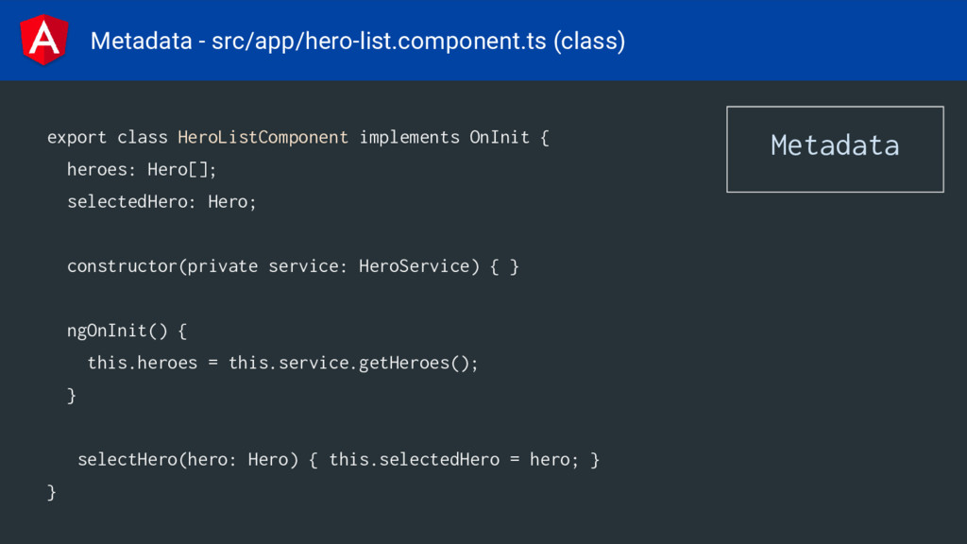
Task: Click the final closing class brace
Action: (52, 492)
